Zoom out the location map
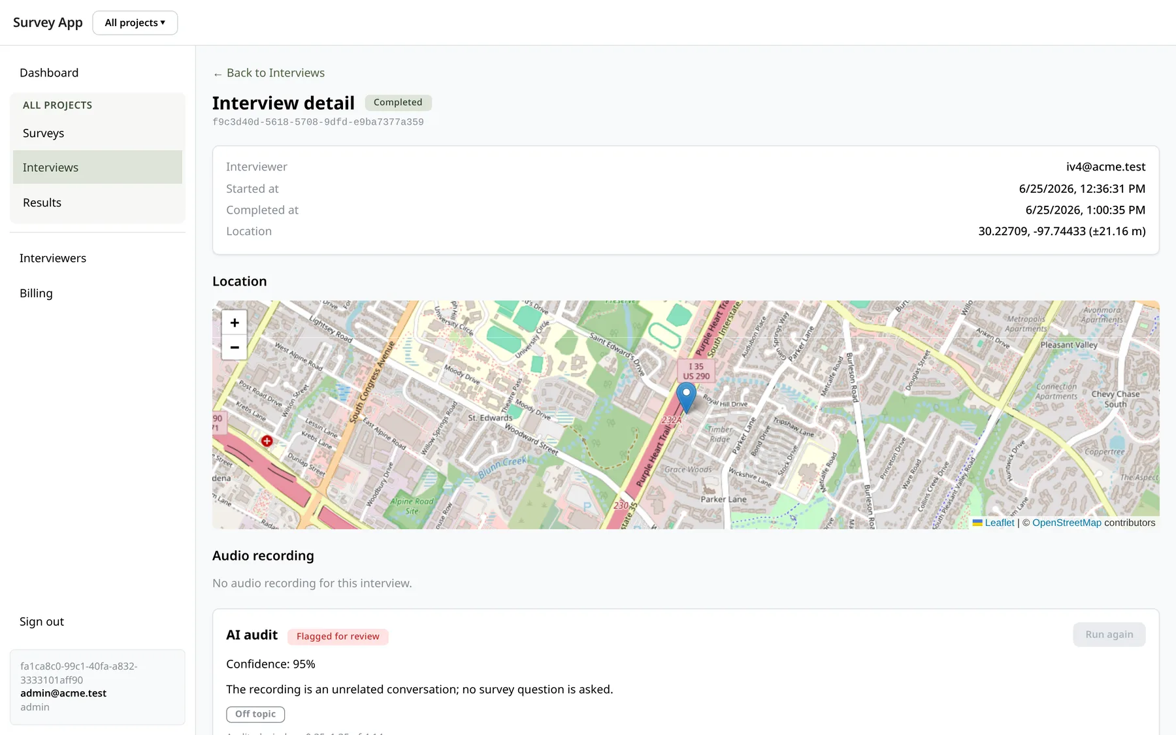This screenshot has height=735, width=1176. [235, 348]
